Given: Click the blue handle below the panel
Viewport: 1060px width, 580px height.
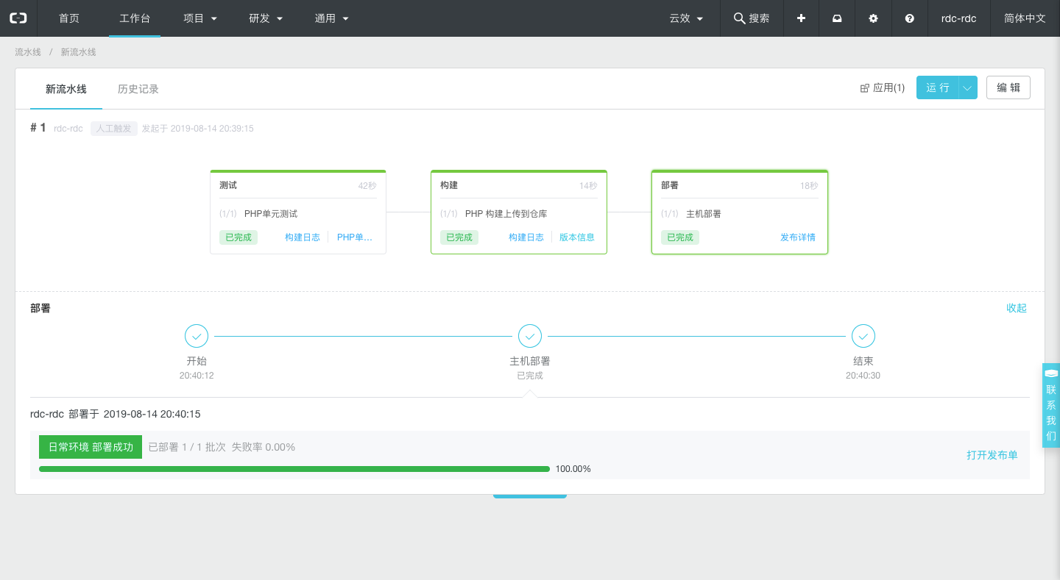Looking at the screenshot, I should [x=530, y=496].
